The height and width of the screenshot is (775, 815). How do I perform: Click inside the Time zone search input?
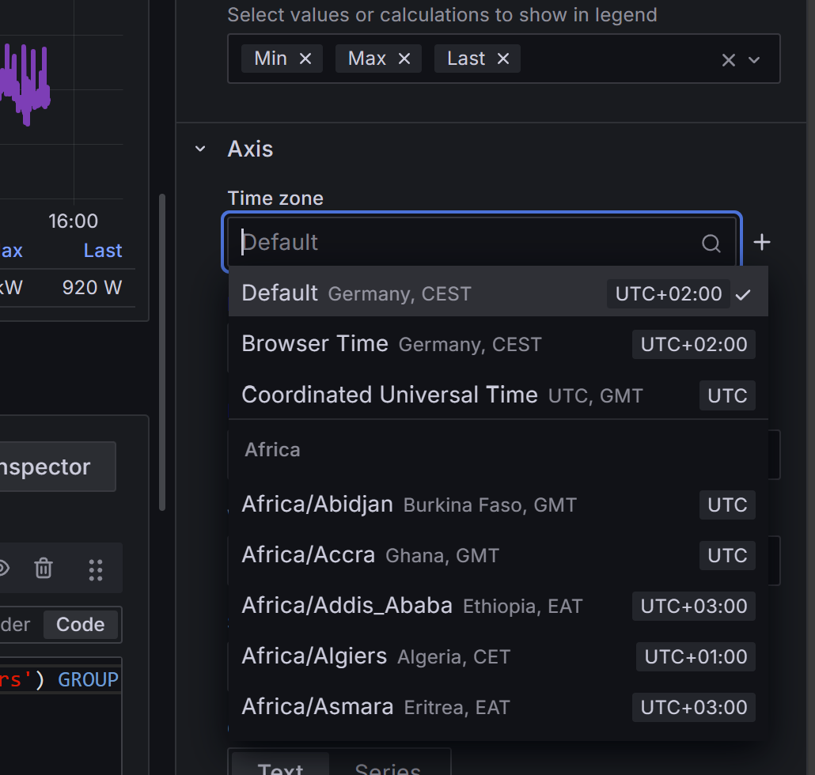click(x=467, y=242)
